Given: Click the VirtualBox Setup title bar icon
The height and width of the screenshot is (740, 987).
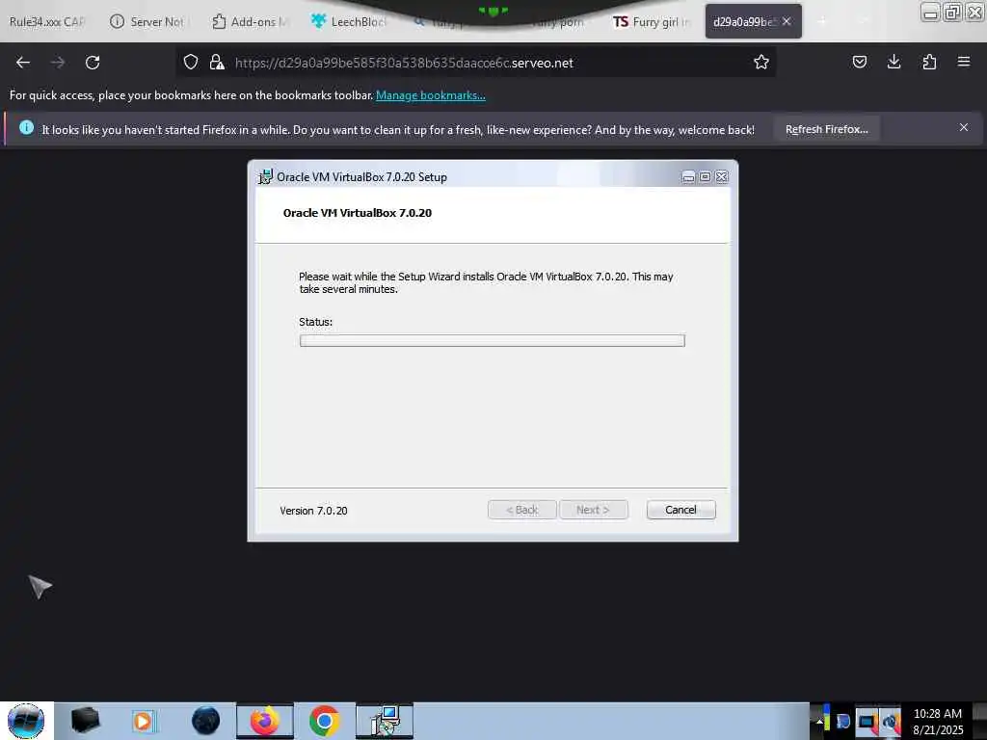Looking at the screenshot, I should [266, 177].
